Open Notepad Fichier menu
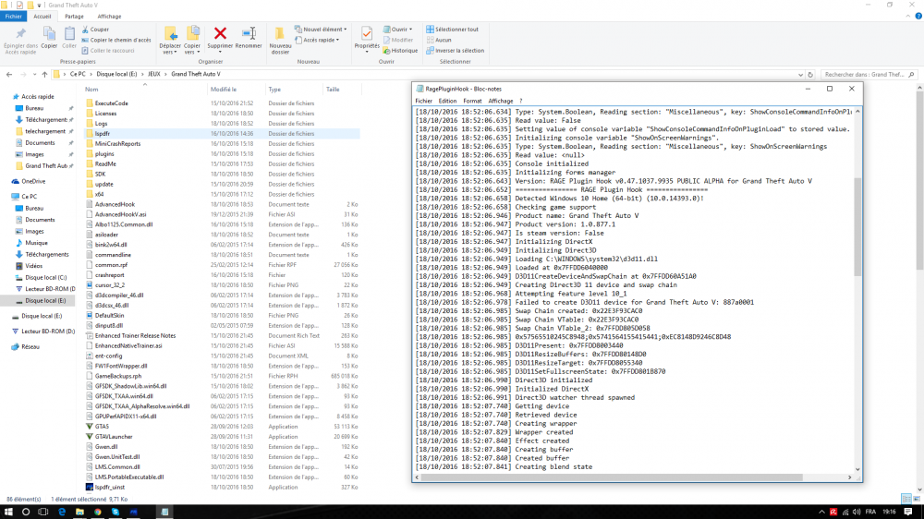 tap(424, 102)
